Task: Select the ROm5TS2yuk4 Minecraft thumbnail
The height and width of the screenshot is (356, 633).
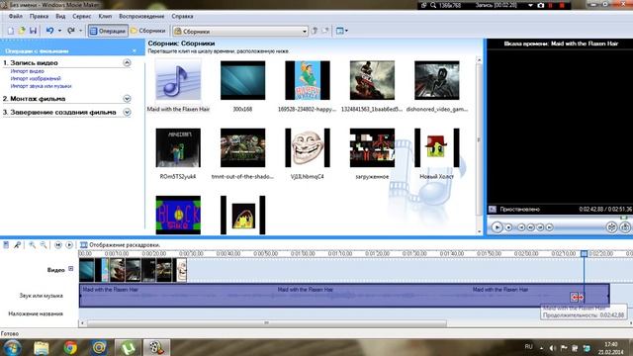Action: click(x=178, y=147)
